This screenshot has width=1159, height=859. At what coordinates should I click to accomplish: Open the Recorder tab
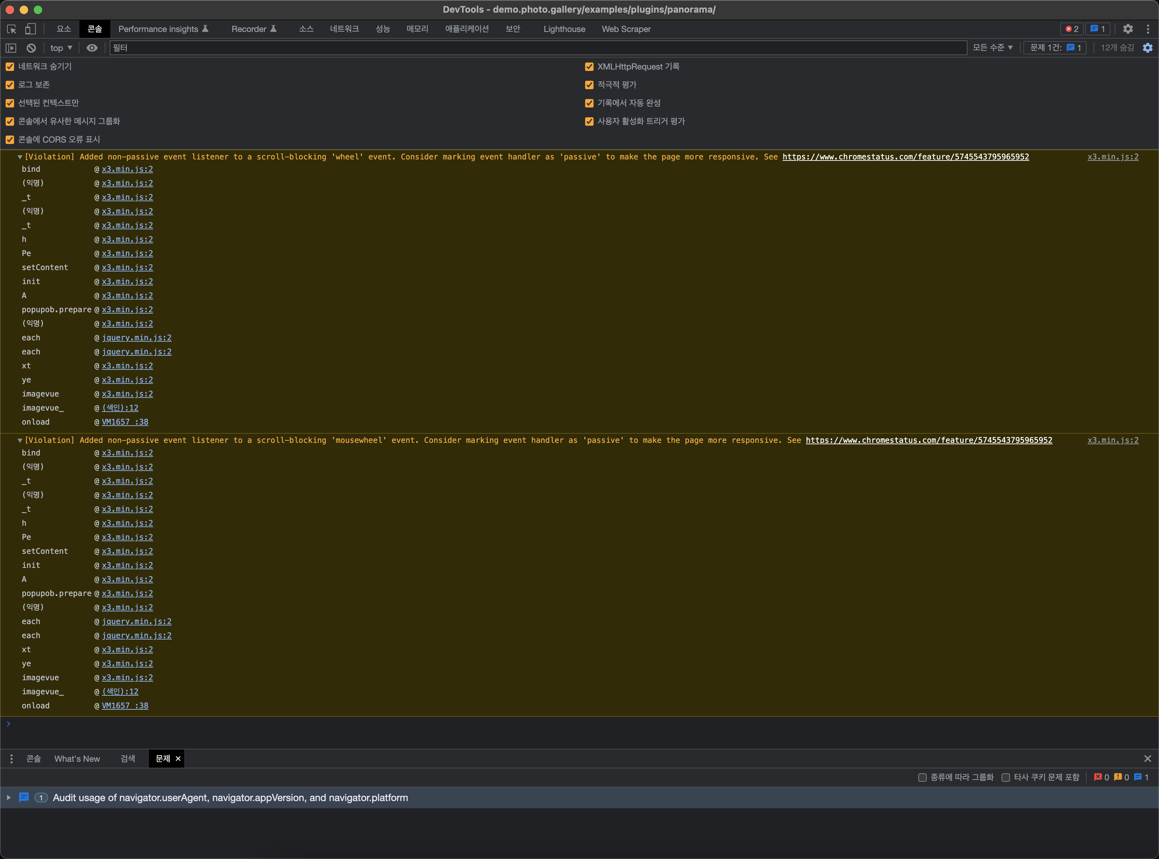tap(254, 29)
